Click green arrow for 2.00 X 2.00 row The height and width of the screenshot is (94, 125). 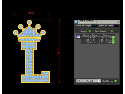[x=114, y=38]
